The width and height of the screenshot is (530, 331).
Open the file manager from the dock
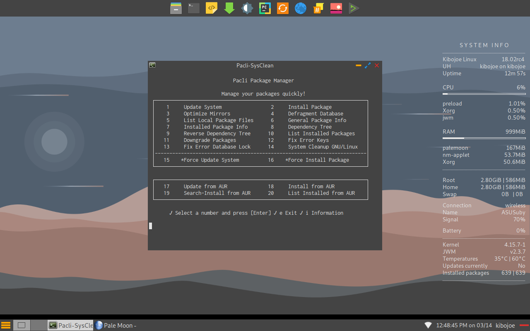176,8
